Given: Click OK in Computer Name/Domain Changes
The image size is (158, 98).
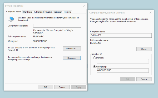Looking at the screenshot, I should point(127,79).
